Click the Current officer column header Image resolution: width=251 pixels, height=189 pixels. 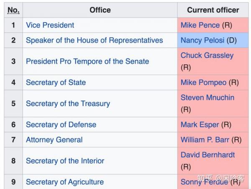tap(213, 10)
